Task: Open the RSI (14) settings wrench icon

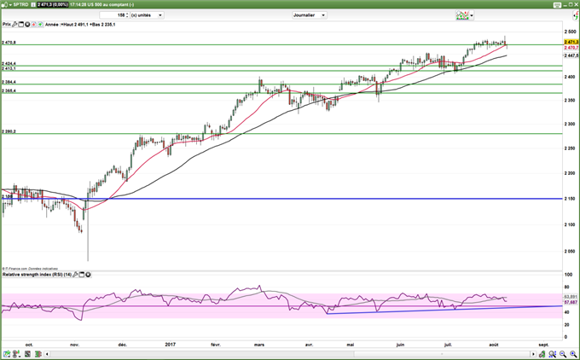Action: point(76,275)
